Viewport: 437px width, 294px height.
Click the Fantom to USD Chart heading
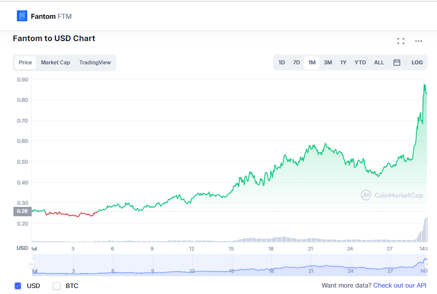[x=54, y=38]
